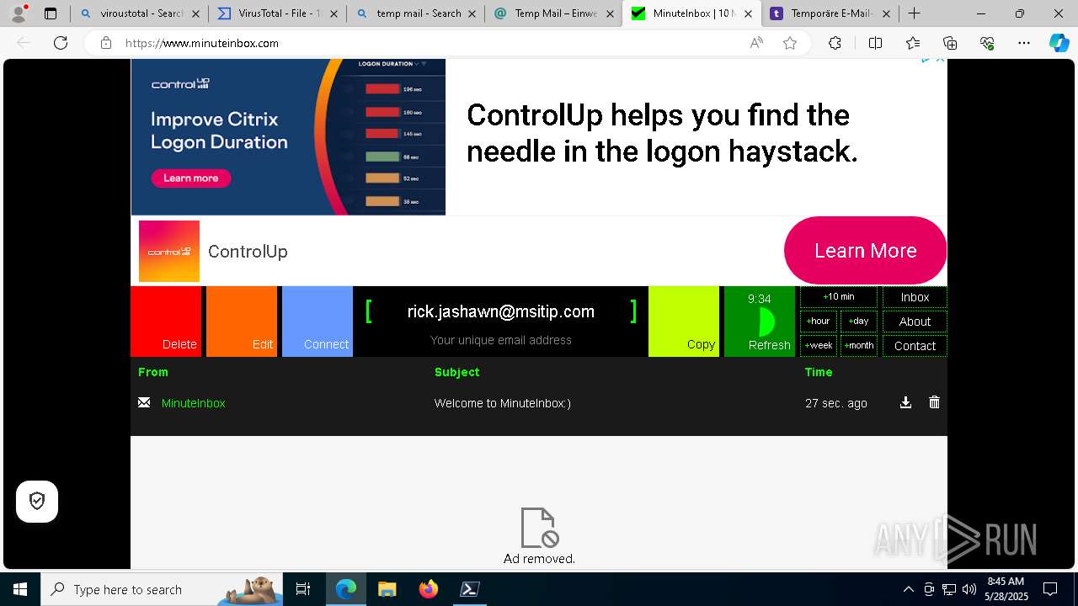Open Copilot sidebar icon
Viewport: 1078px width, 606px height.
(x=1059, y=43)
